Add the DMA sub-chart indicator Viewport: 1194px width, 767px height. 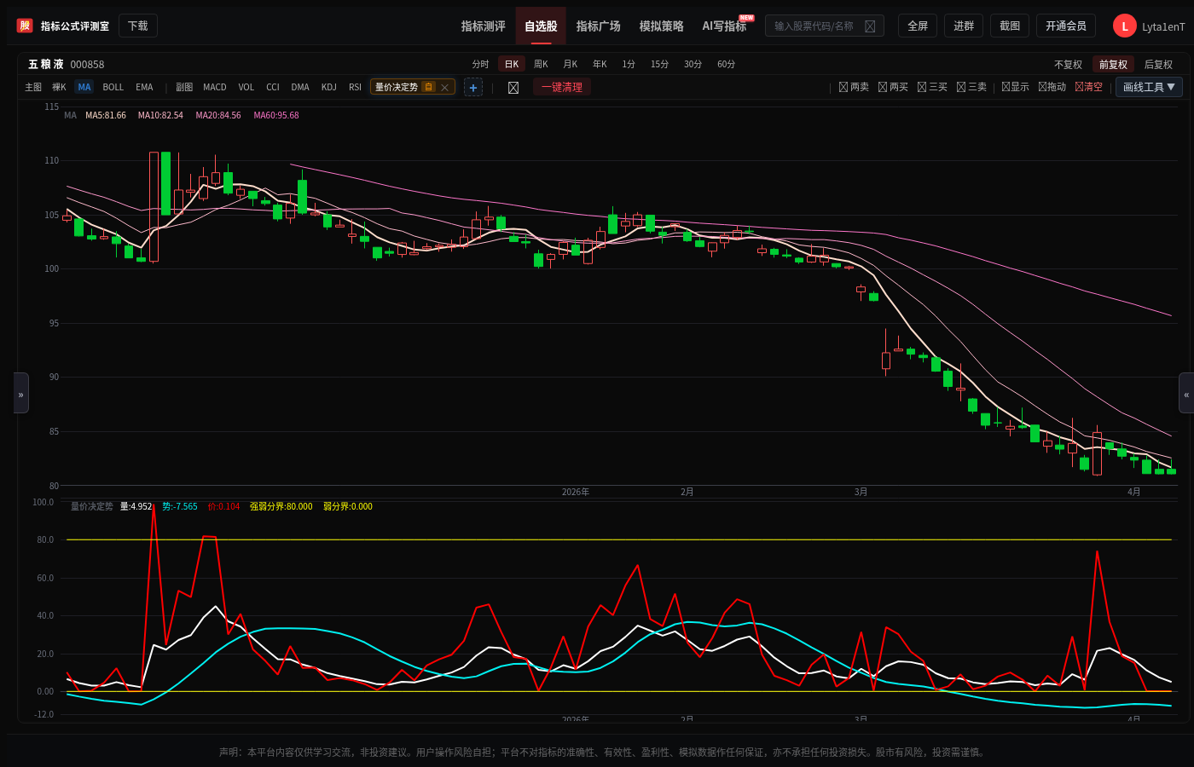[x=300, y=87]
